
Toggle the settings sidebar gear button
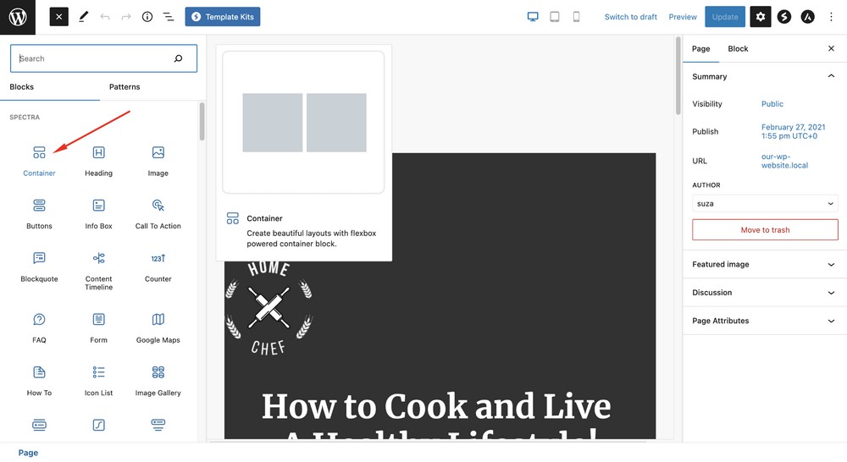760,17
